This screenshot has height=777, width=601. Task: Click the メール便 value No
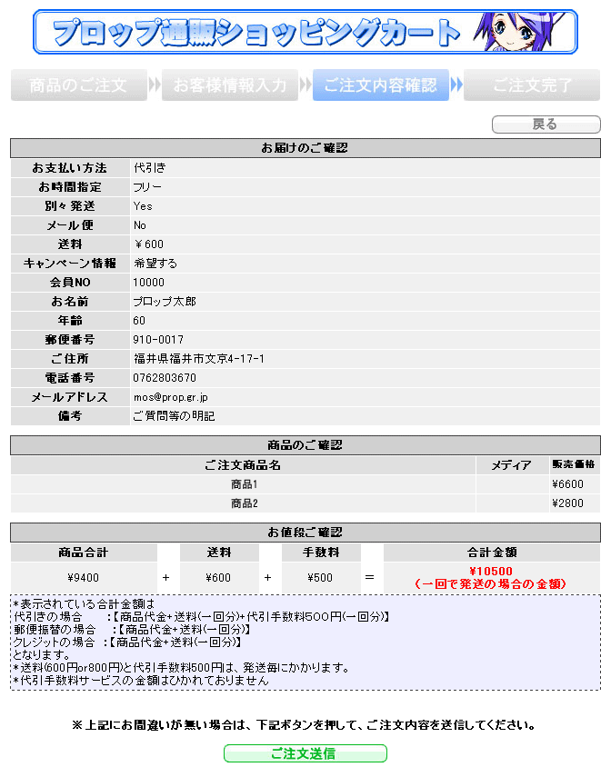[x=140, y=225]
